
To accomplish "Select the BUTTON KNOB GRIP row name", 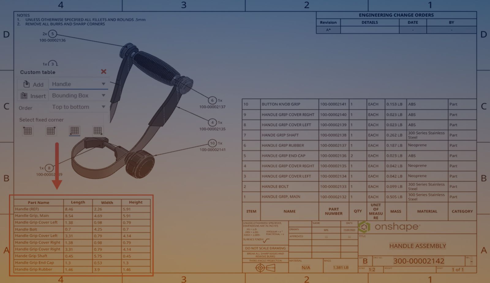I will point(281,104).
